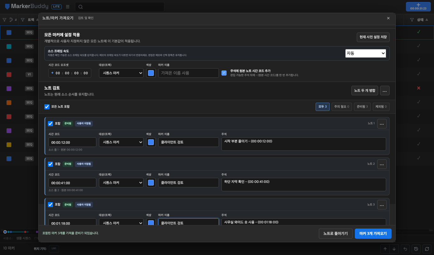Viewport: 434px width, 255px height.
Task: Click the MarkerBuddy shield logo
Action: [7, 6]
